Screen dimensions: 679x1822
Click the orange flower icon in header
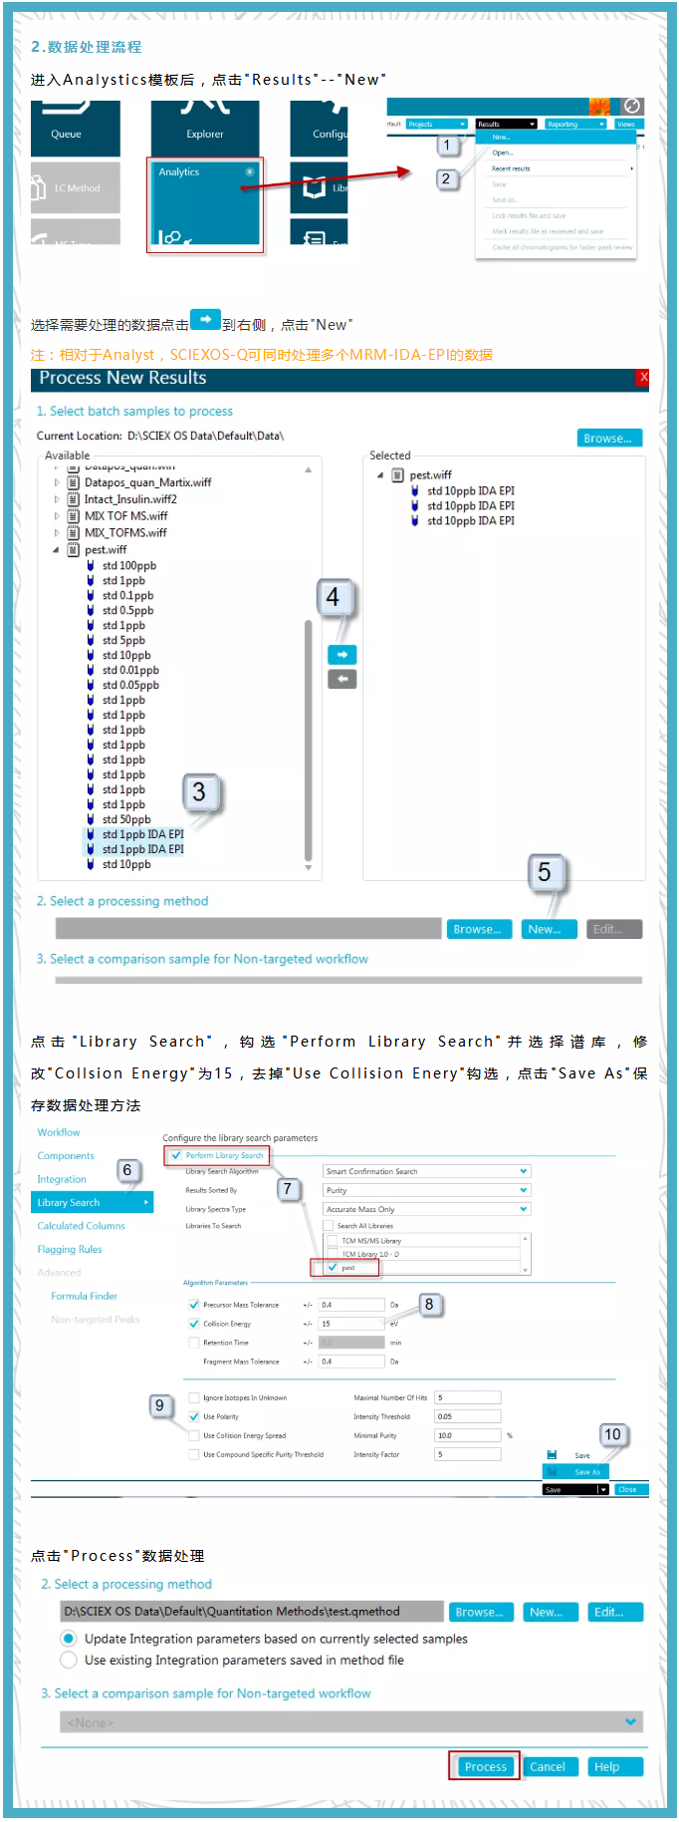coord(600,106)
